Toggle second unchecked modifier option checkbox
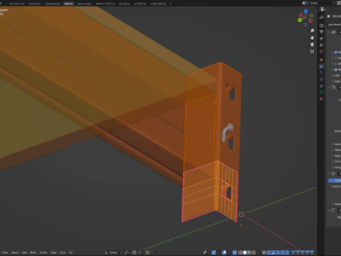This screenshot has width=341, height=256. pyautogui.click(x=335, y=58)
